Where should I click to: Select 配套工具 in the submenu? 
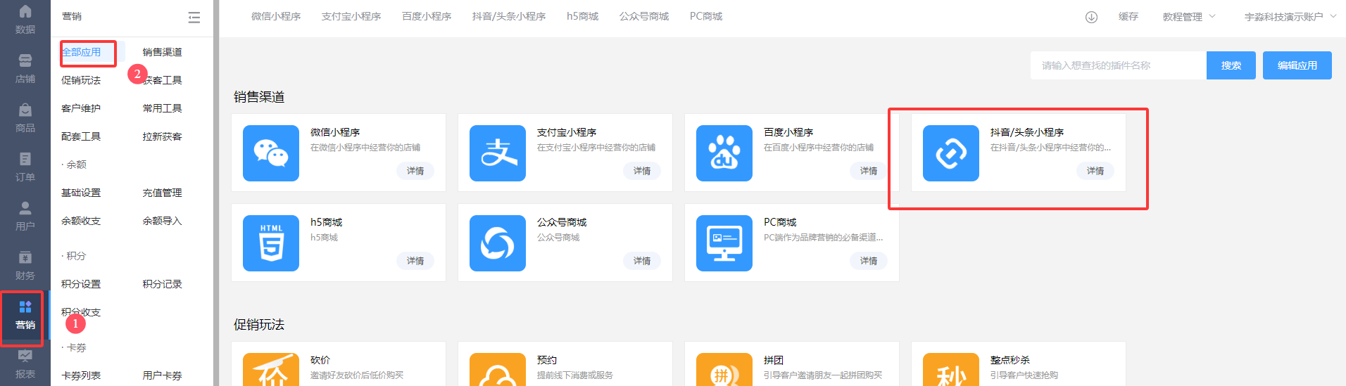tap(81, 136)
